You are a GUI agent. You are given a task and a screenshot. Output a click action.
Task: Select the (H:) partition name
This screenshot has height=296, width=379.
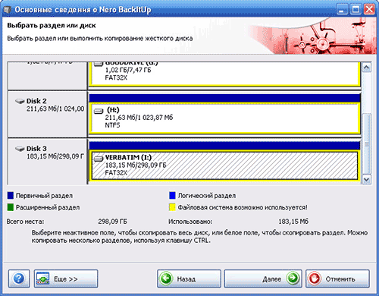tap(113, 110)
